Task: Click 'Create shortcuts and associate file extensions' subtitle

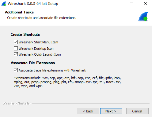Action: (42, 18)
